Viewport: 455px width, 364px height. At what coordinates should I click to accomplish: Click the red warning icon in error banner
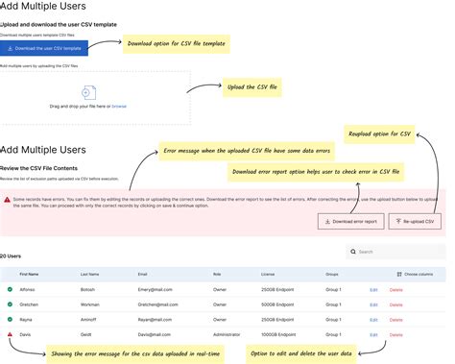point(7,200)
